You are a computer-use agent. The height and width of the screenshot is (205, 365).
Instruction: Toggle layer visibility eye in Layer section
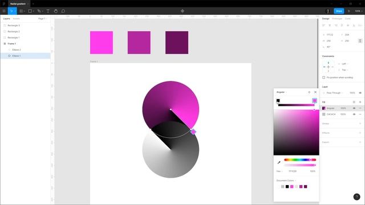point(360,93)
